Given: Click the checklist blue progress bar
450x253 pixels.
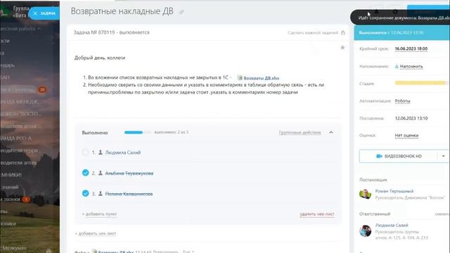Looking at the screenshot, I should pyautogui.click(x=138, y=132).
